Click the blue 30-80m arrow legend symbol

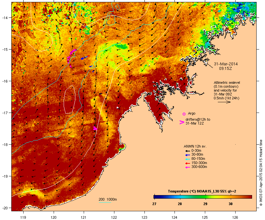click(187, 155)
